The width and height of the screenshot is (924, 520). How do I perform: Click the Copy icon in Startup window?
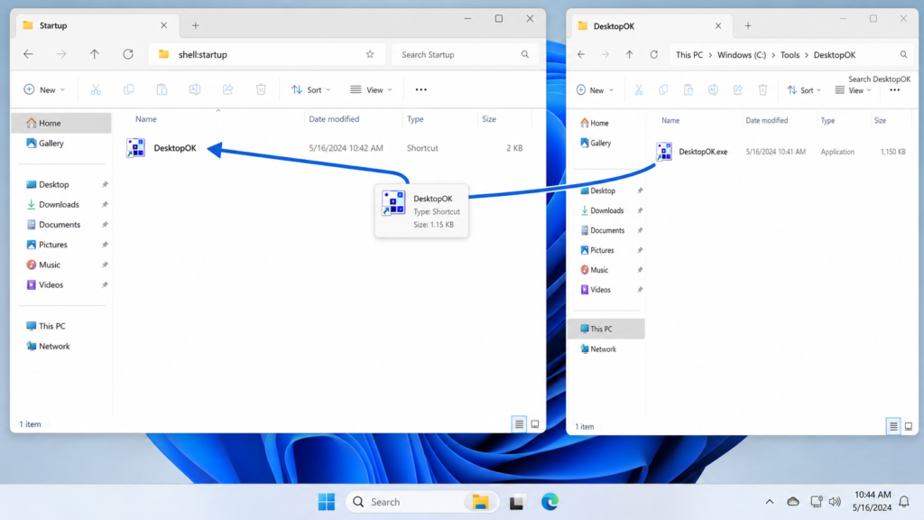(x=128, y=89)
